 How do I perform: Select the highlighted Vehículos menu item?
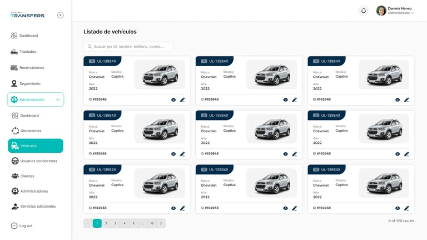pyautogui.click(x=36, y=146)
